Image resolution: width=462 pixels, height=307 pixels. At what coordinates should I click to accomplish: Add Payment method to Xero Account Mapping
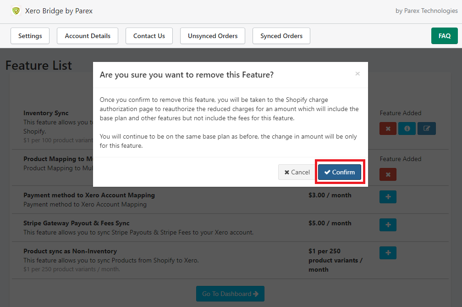point(388,197)
